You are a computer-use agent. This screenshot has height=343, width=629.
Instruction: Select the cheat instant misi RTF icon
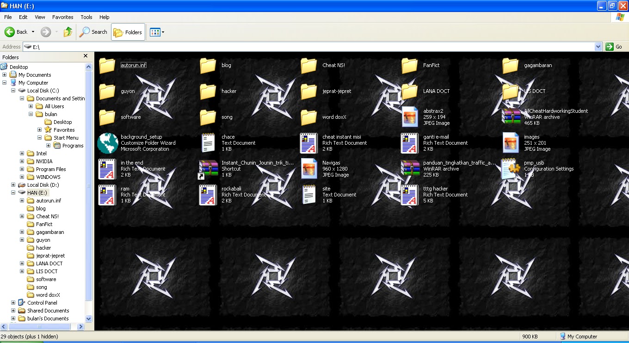coord(308,143)
